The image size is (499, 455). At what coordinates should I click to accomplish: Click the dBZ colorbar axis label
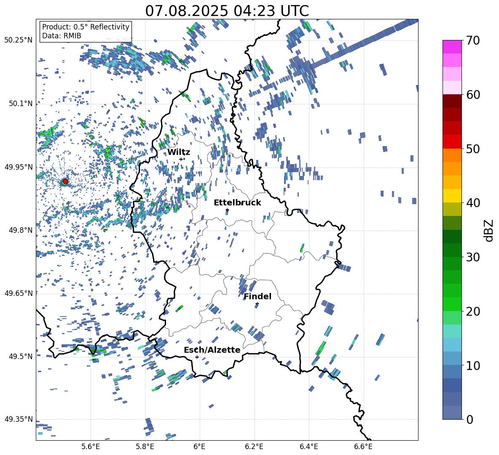(x=489, y=230)
